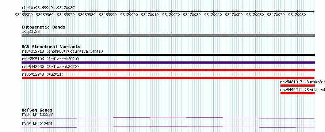
Task: Click the magenta MYOF NM_013451 gene line
Action: pyautogui.click(x=168, y=127)
